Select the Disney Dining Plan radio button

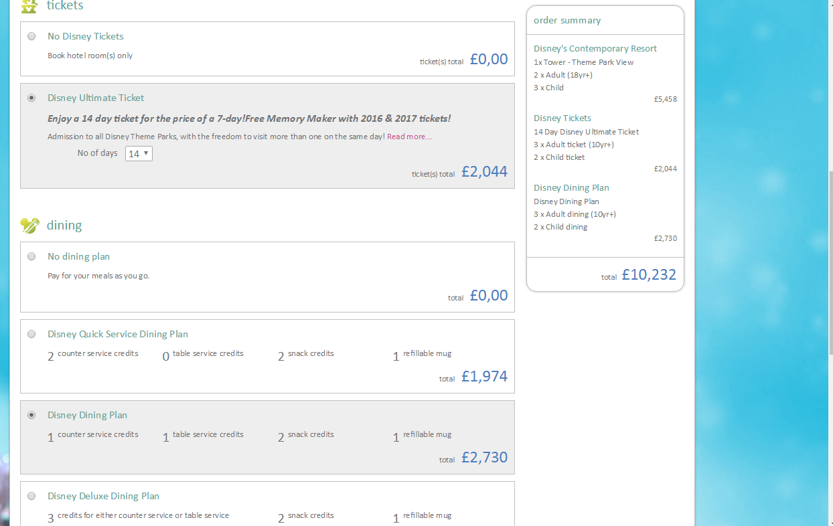point(31,415)
